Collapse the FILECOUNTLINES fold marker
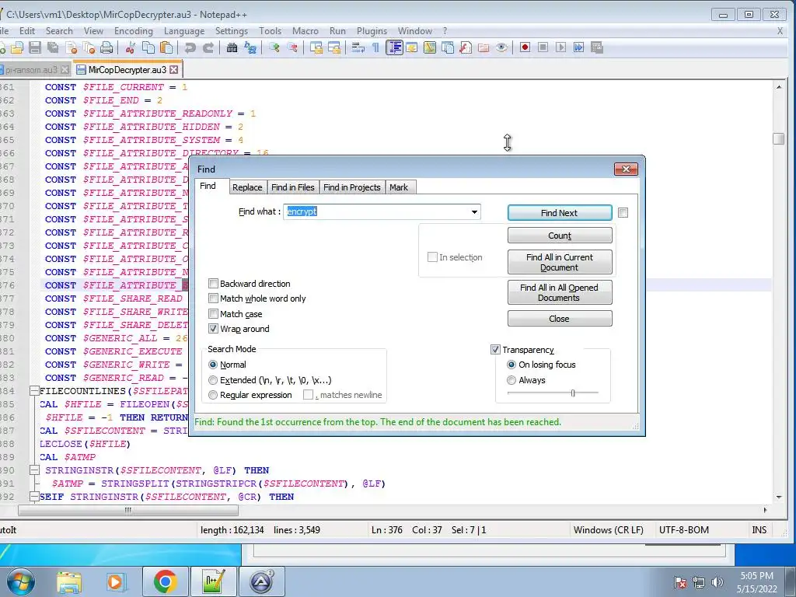The height and width of the screenshot is (597, 796). point(34,391)
